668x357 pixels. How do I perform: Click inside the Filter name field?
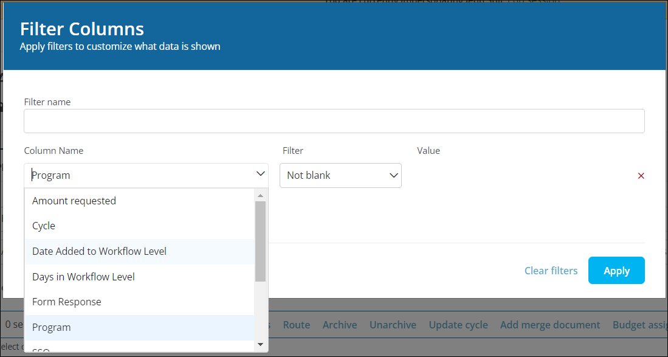pyautogui.click(x=334, y=121)
